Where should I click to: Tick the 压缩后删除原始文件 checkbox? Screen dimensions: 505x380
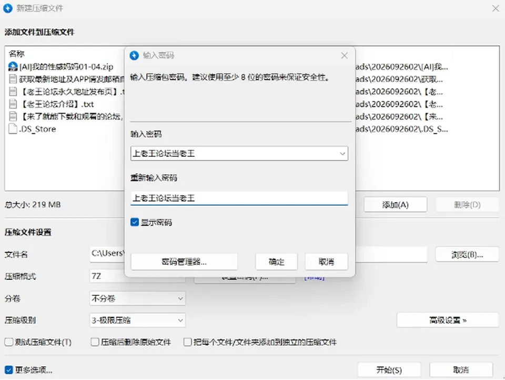click(95, 342)
